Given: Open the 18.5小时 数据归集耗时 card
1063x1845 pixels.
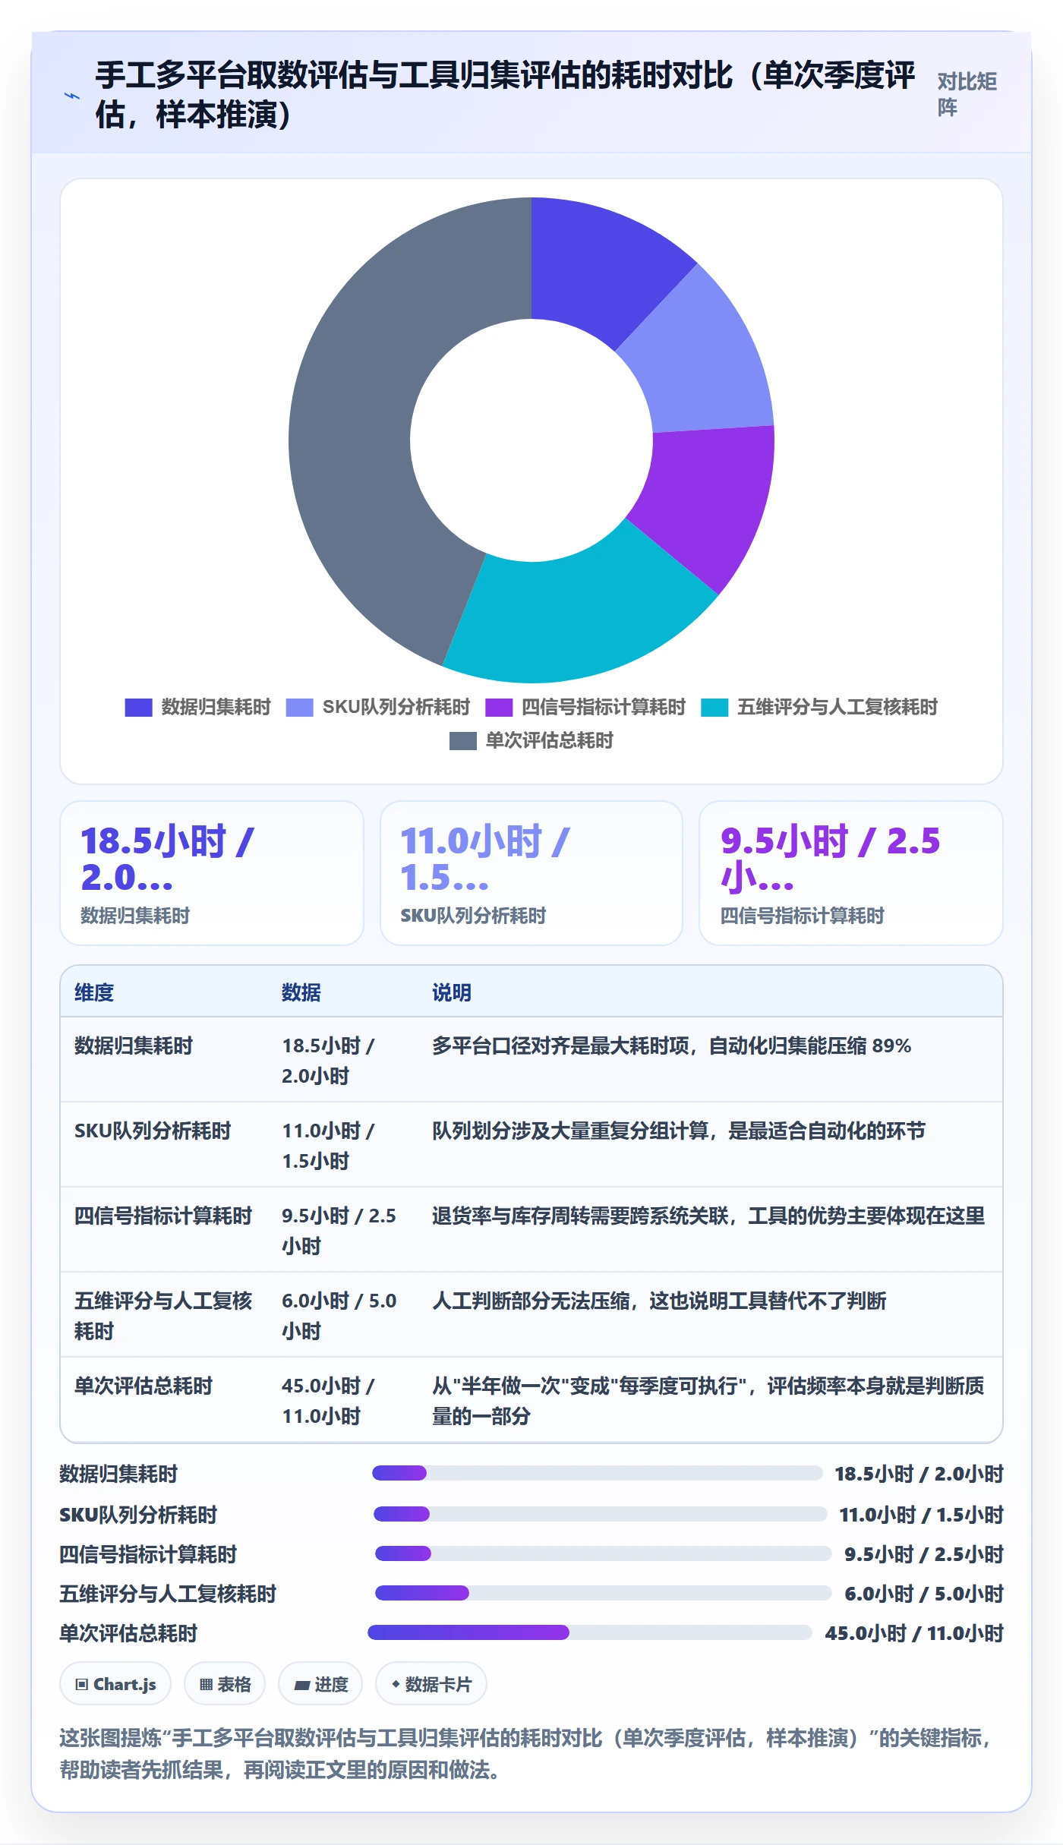Looking at the screenshot, I should (x=212, y=873).
